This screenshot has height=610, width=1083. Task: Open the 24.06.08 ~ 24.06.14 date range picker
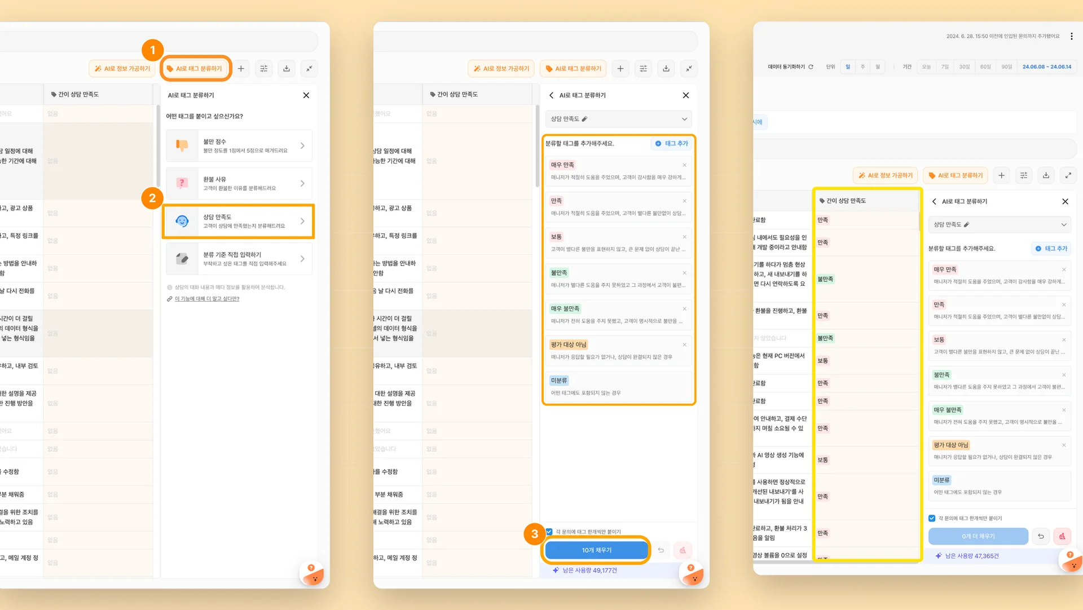coord(1046,67)
